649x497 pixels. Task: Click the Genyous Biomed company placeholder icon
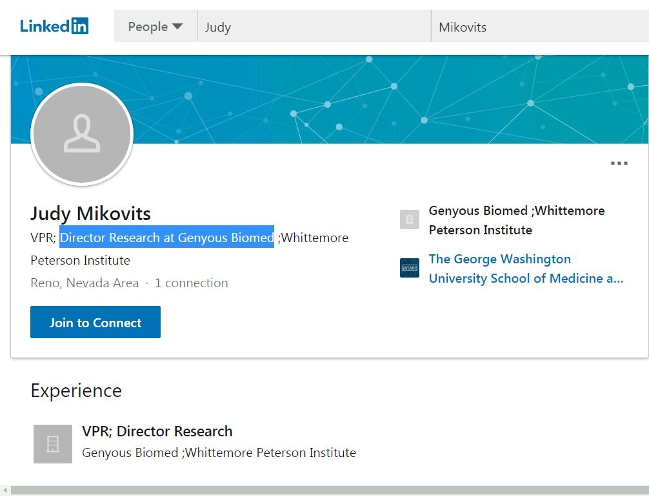(410, 220)
